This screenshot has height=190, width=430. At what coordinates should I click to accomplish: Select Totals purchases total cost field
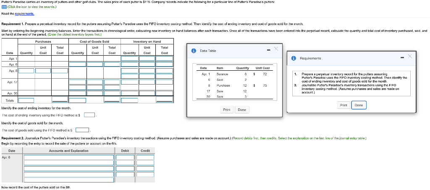(x=60, y=100)
